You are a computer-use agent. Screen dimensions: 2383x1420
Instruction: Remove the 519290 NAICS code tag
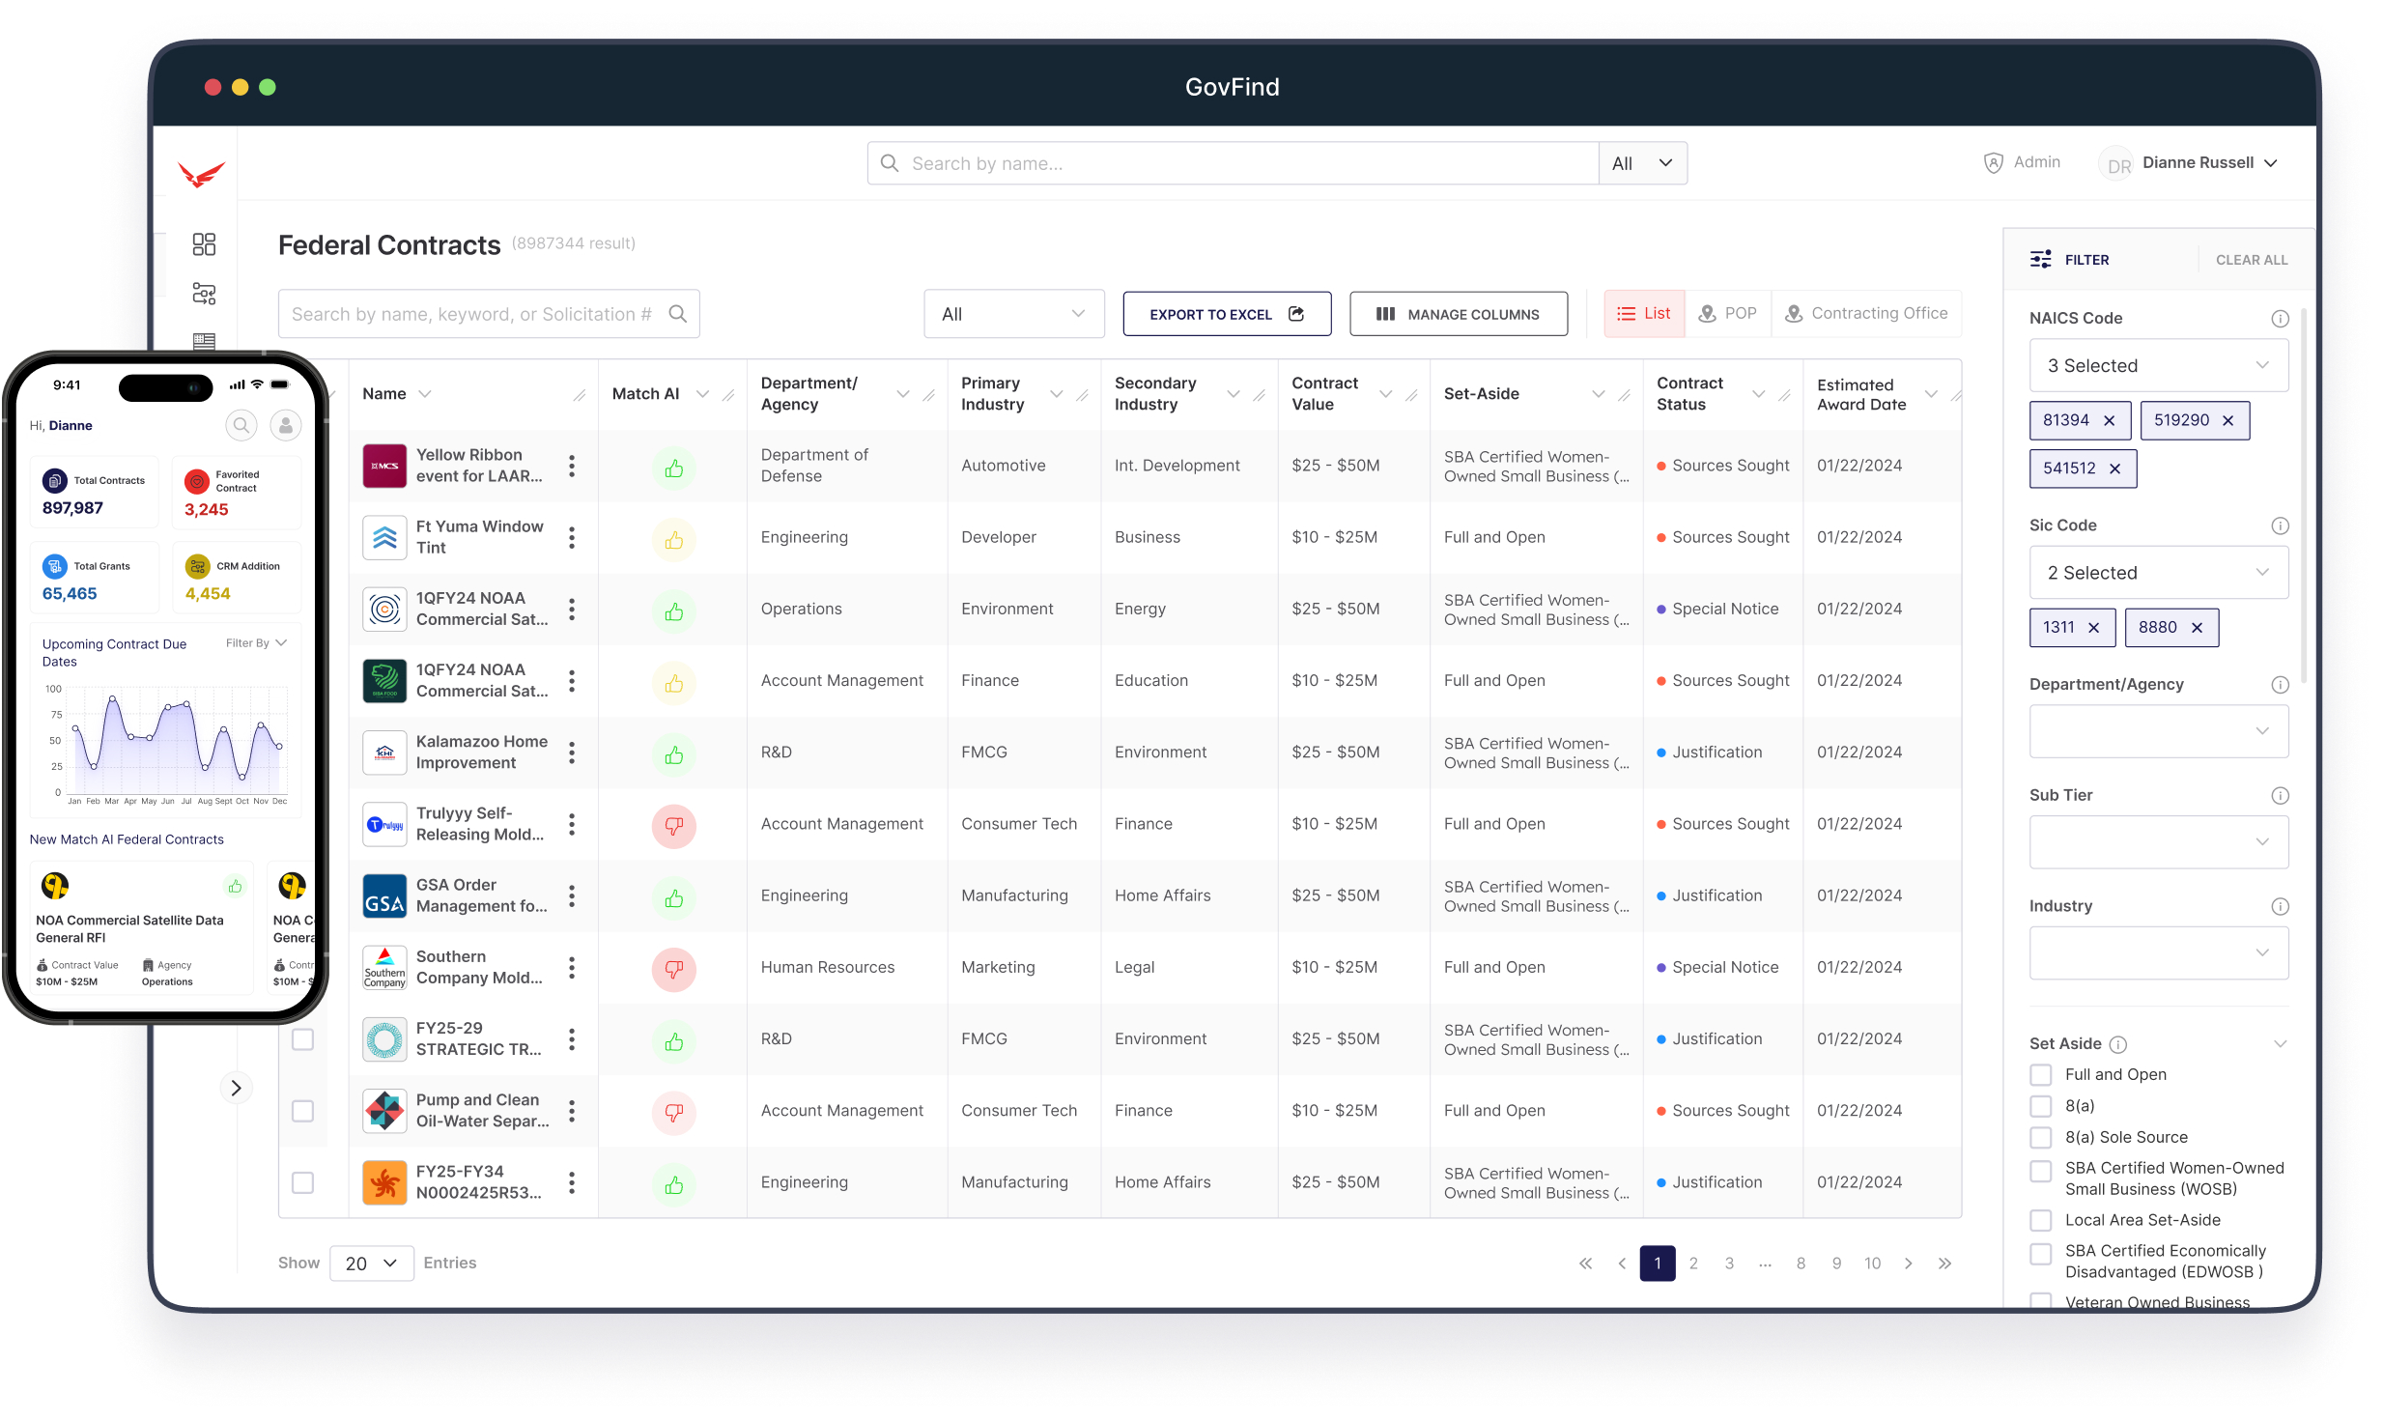(2228, 421)
